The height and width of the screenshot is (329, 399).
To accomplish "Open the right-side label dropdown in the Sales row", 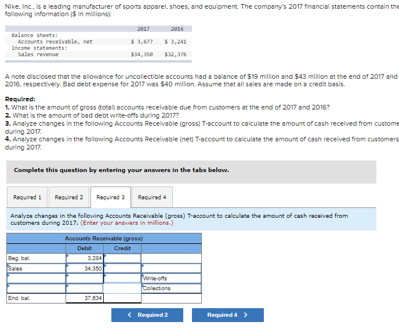I will [x=171, y=268].
